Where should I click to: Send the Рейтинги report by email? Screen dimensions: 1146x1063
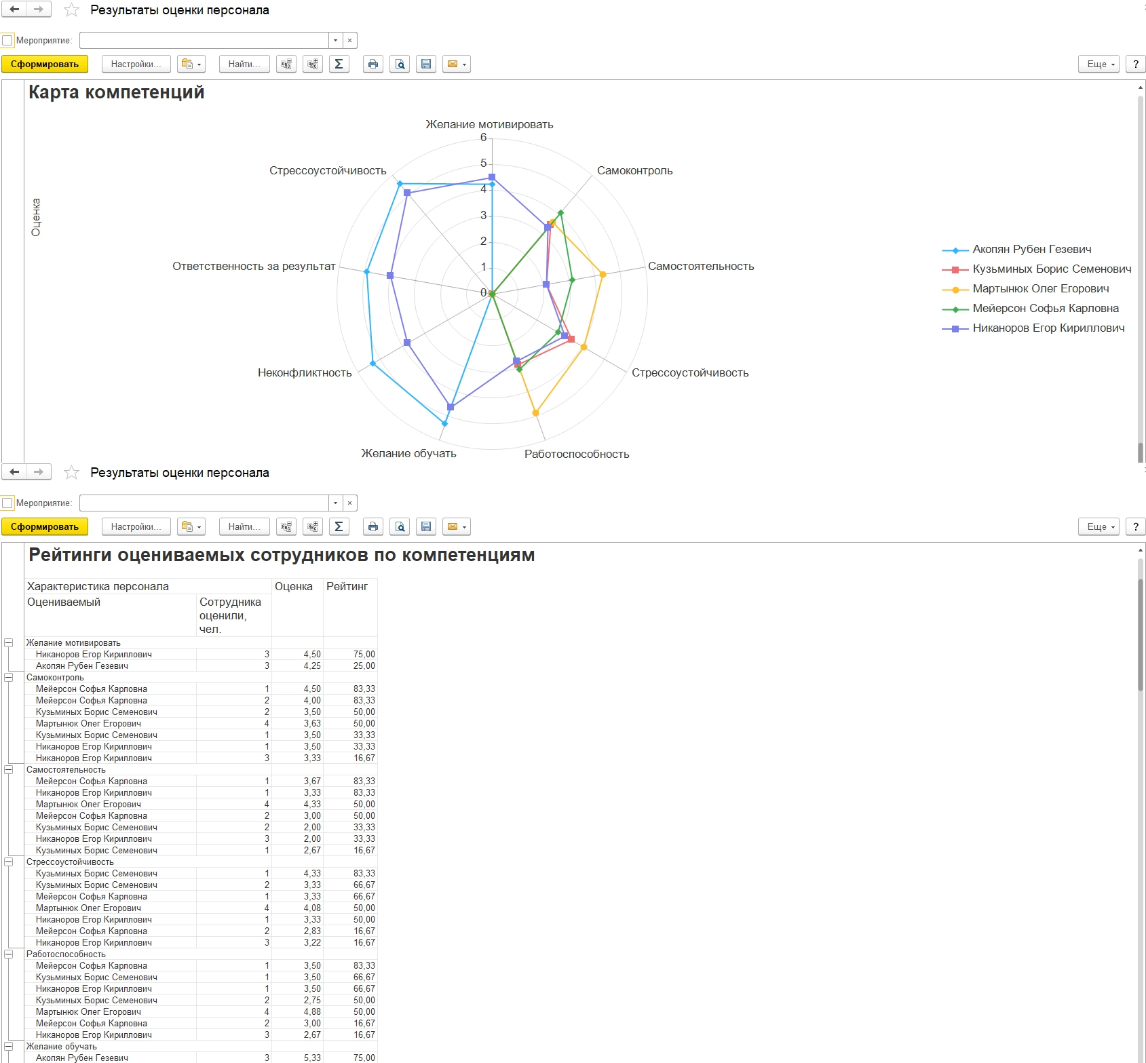pos(456,527)
